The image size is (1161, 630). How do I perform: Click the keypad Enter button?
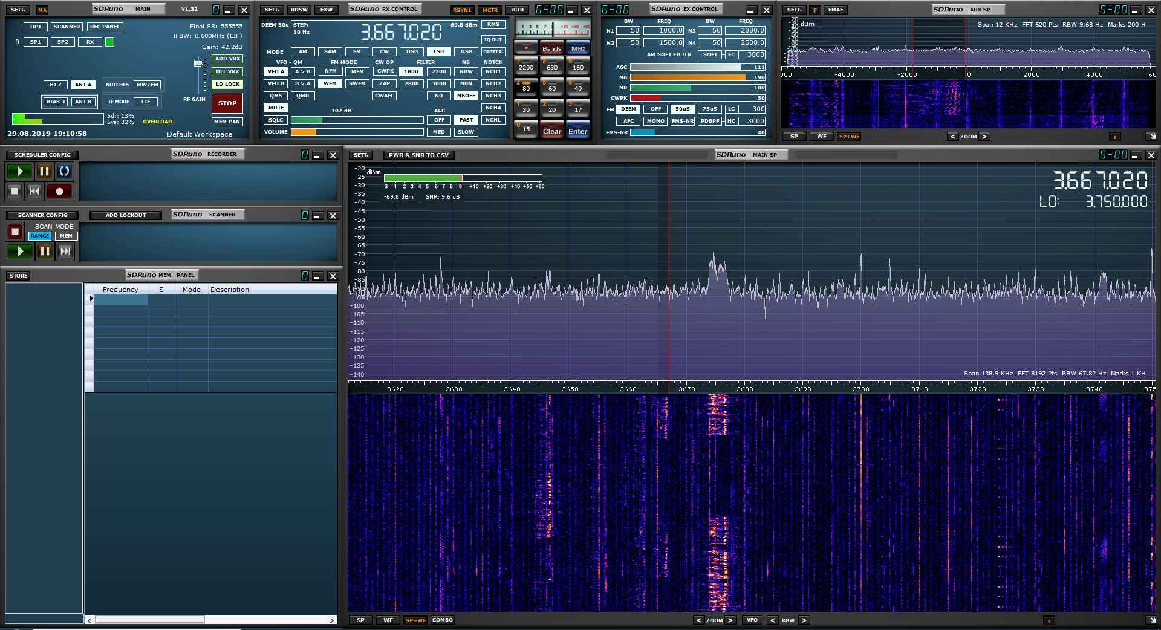tap(578, 130)
